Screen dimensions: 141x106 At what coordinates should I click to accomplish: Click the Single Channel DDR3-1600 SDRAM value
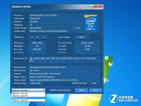64,80
